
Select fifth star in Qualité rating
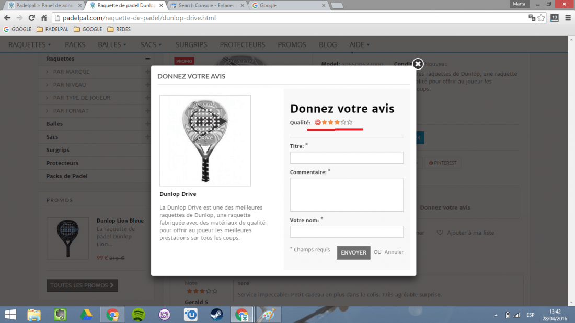350,122
